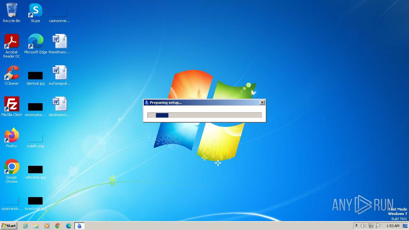Open therefinanc... Word document
Viewport: 409px width, 230px height.
[x=59, y=44]
